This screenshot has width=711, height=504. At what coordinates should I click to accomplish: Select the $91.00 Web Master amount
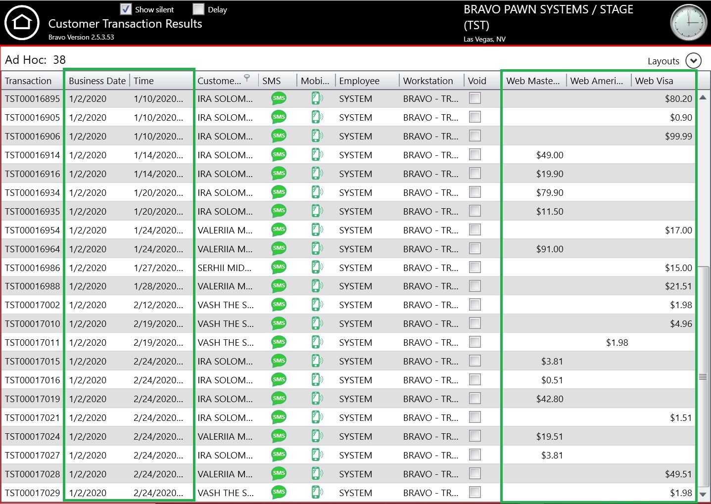click(550, 249)
